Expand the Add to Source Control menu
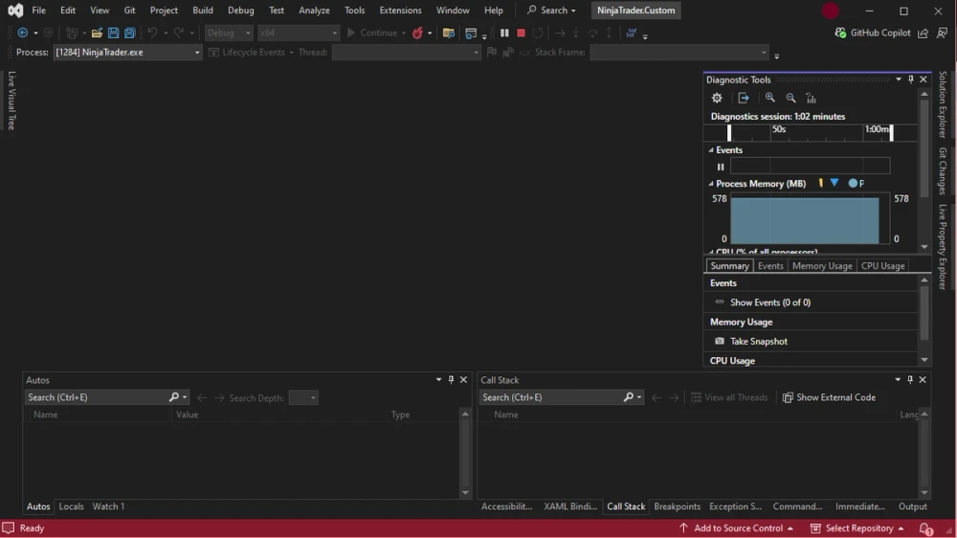 737,528
